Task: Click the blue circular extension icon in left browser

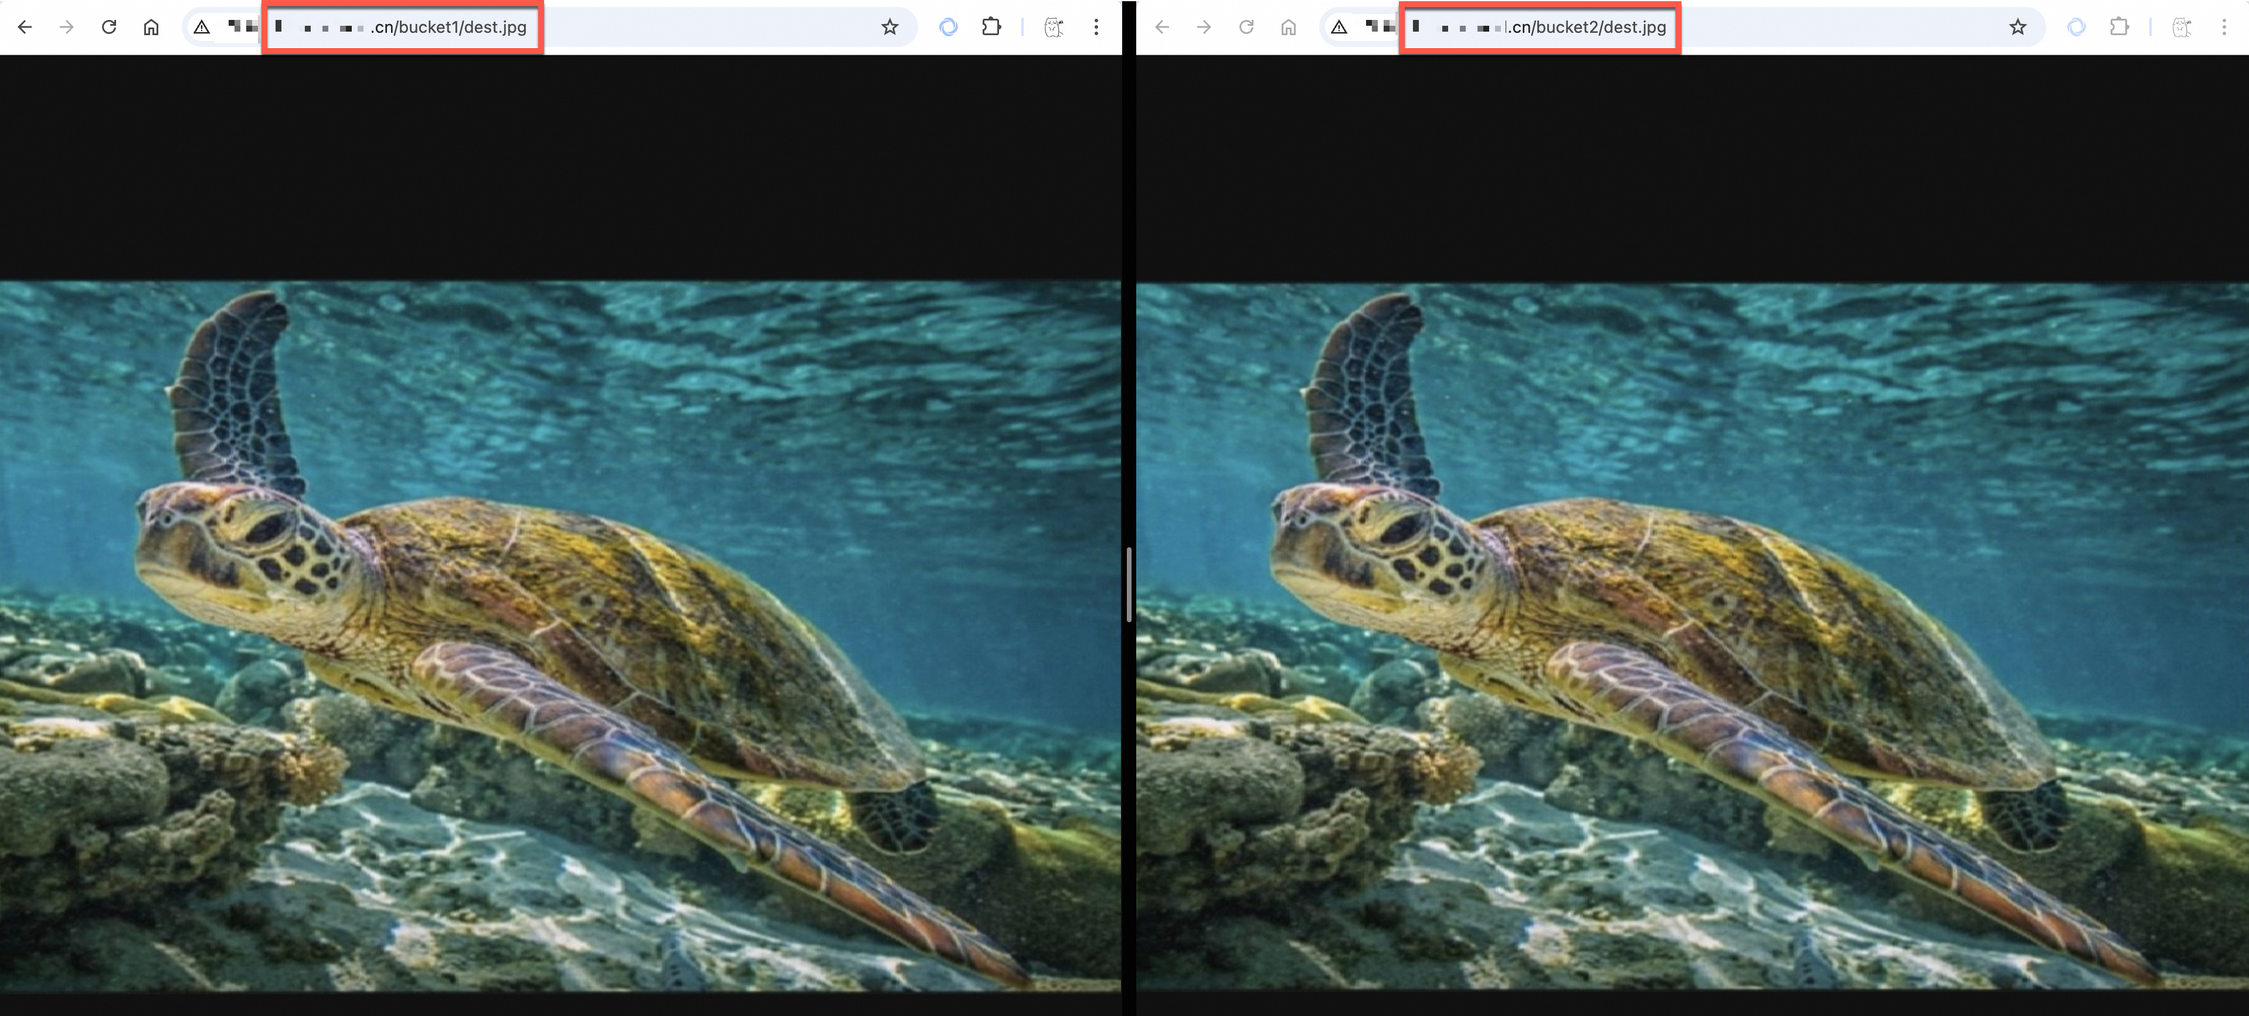Action: coord(948,27)
